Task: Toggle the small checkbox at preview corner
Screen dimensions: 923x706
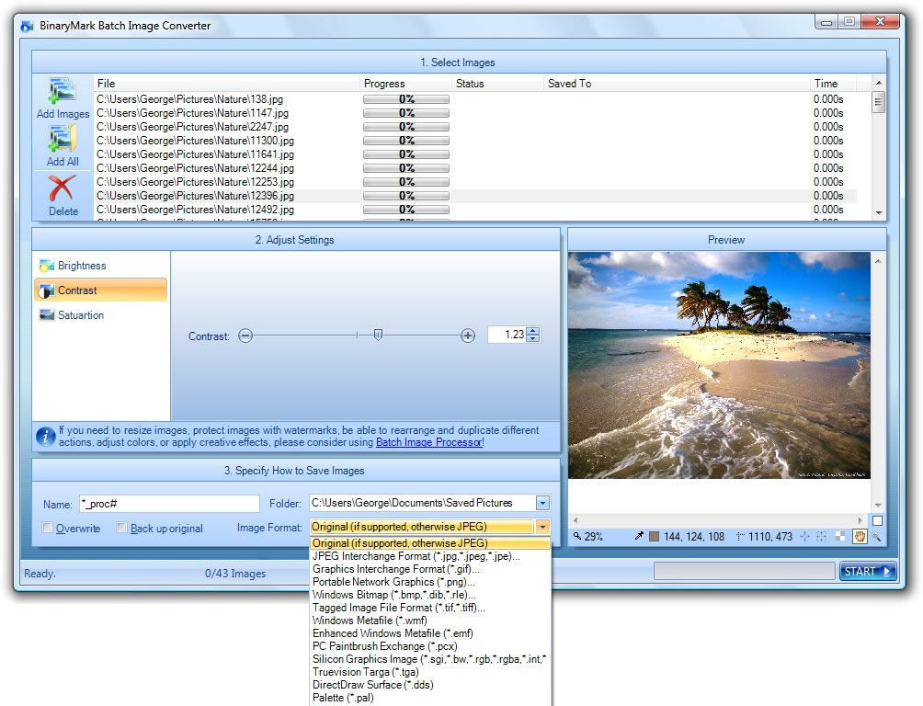Action: pyautogui.click(x=877, y=520)
